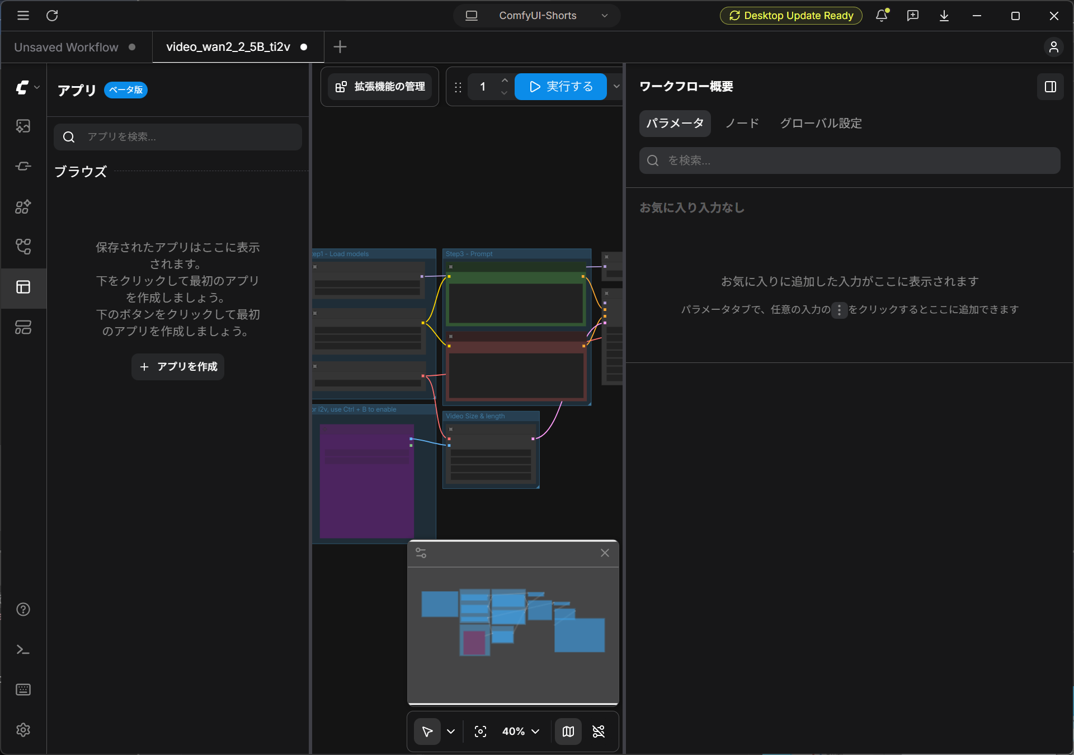The width and height of the screenshot is (1074, 755).
Task: Close the minimap panel
Action: tap(605, 553)
